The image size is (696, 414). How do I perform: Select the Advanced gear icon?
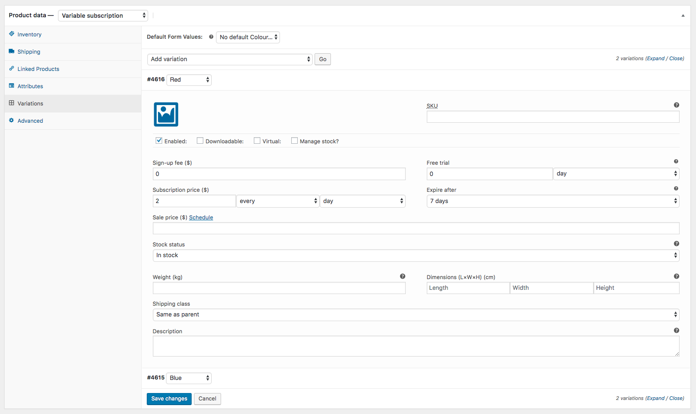tap(11, 120)
